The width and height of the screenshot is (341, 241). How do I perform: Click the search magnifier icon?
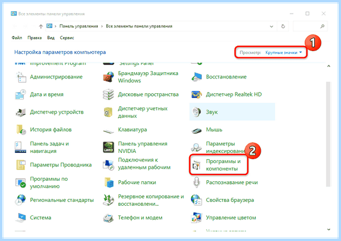coord(322,26)
